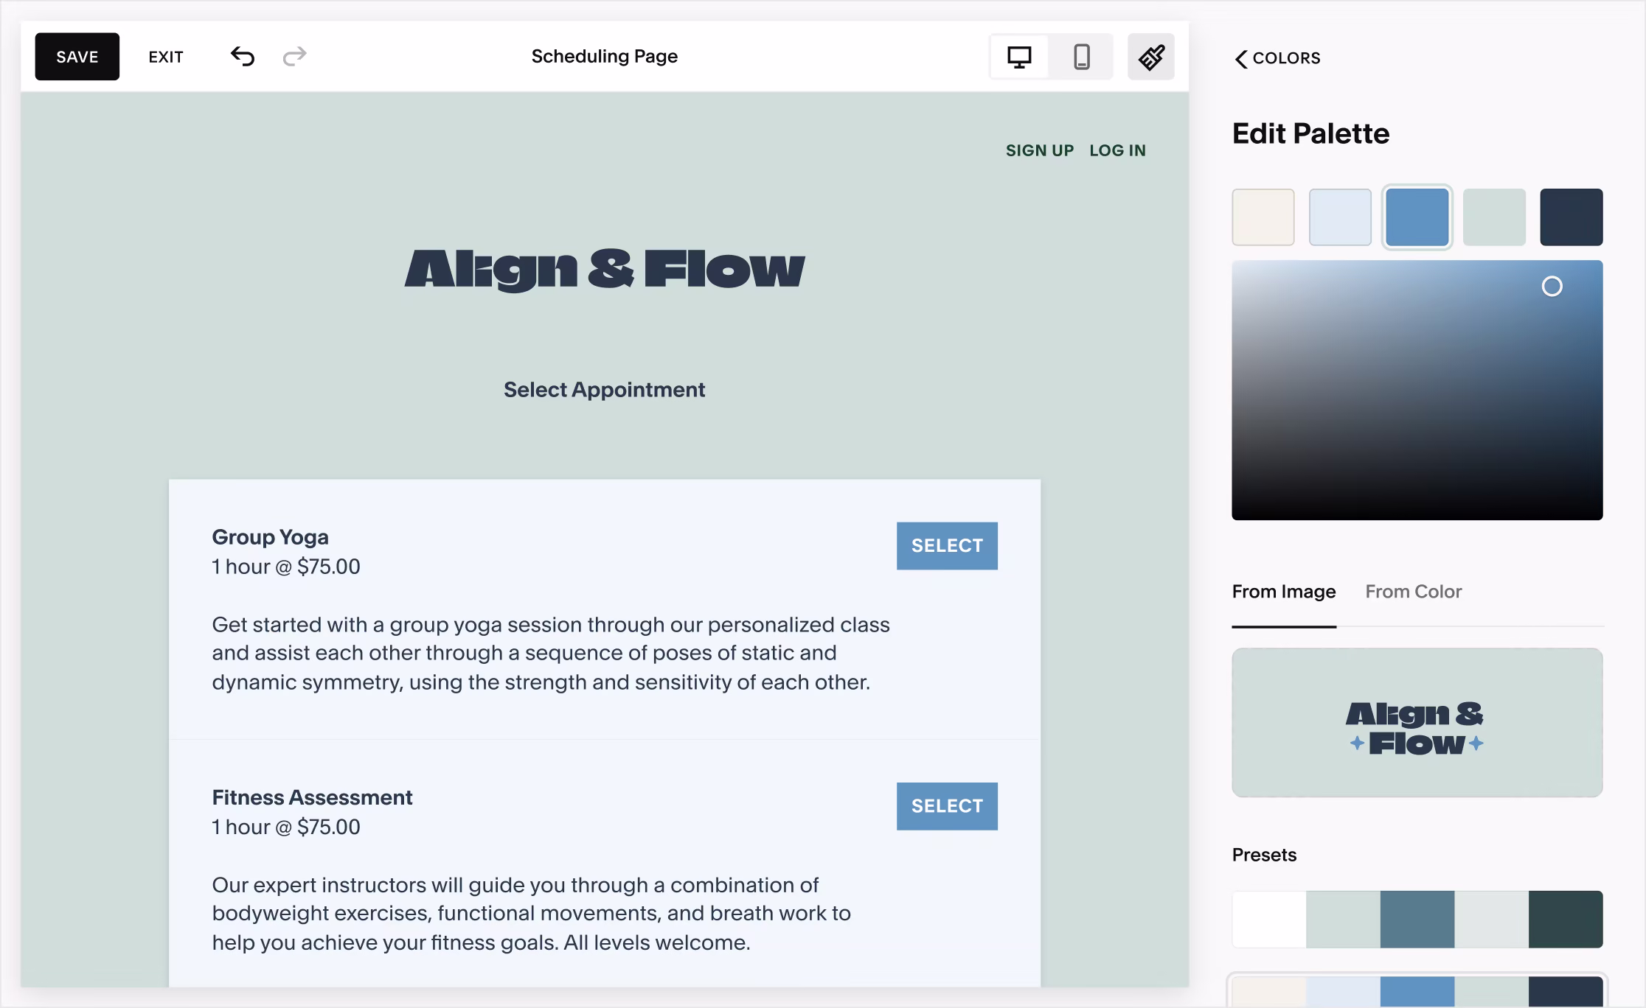
Task: Toggle the paintbrush styles icon
Action: click(x=1150, y=57)
